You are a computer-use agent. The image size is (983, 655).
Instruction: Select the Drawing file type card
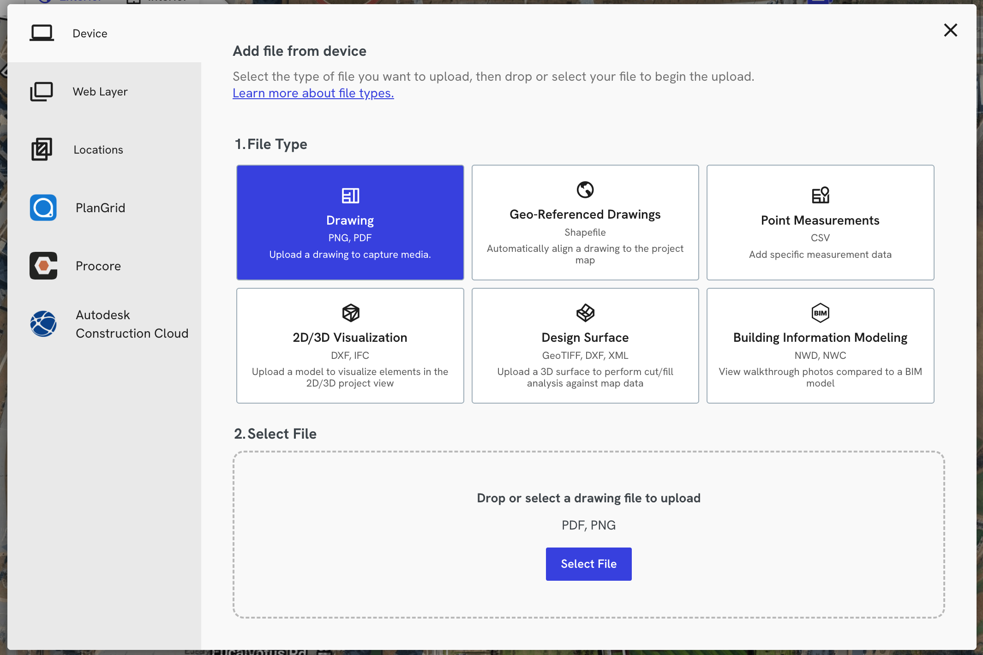pyautogui.click(x=350, y=222)
